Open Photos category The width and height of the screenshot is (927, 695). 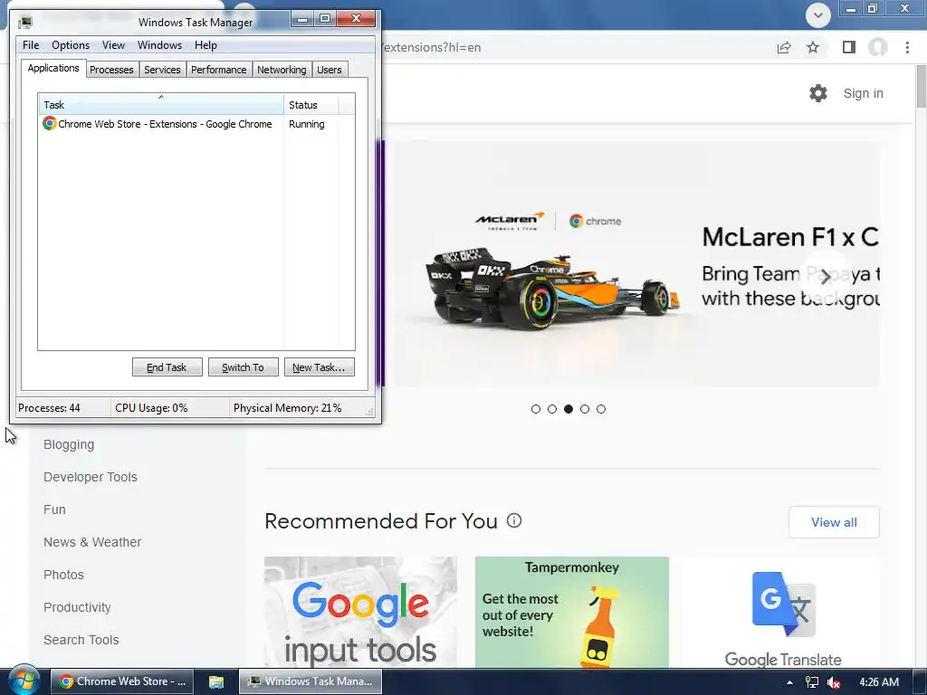(64, 575)
